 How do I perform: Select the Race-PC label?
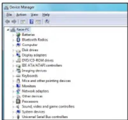(23, 29)
